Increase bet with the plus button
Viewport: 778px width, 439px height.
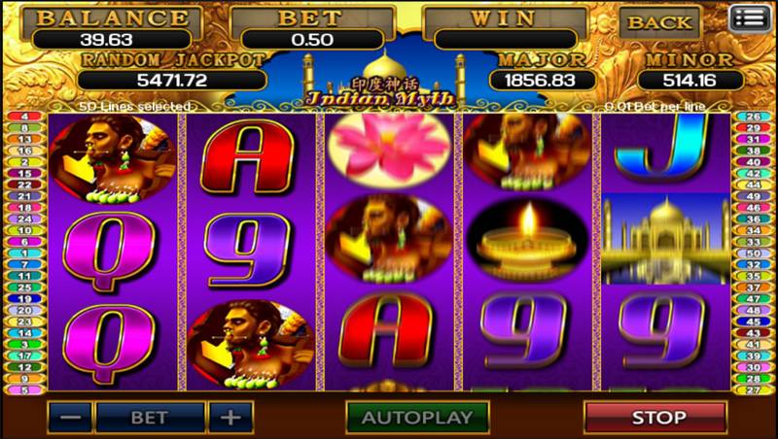(230, 418)
